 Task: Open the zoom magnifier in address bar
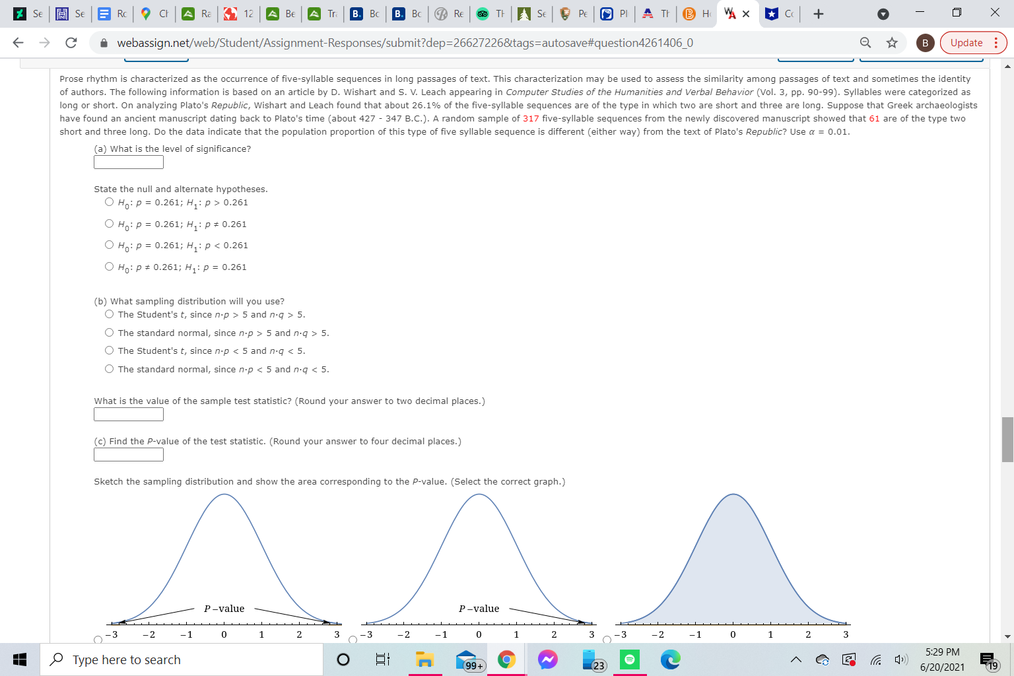[865, 43]
